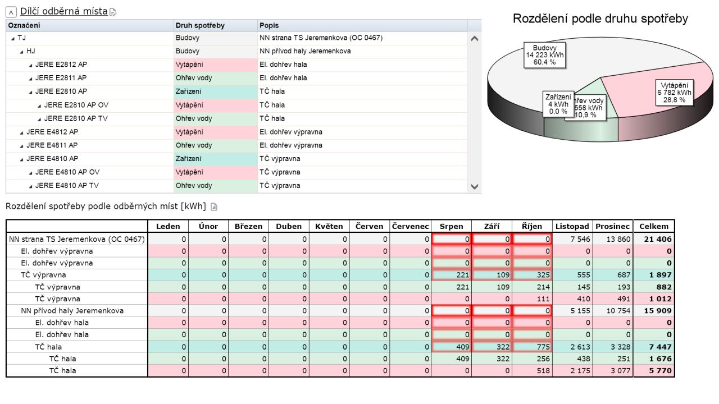Click the Zařízení pie chart label
Screen dimensions: 719x404
559,104
